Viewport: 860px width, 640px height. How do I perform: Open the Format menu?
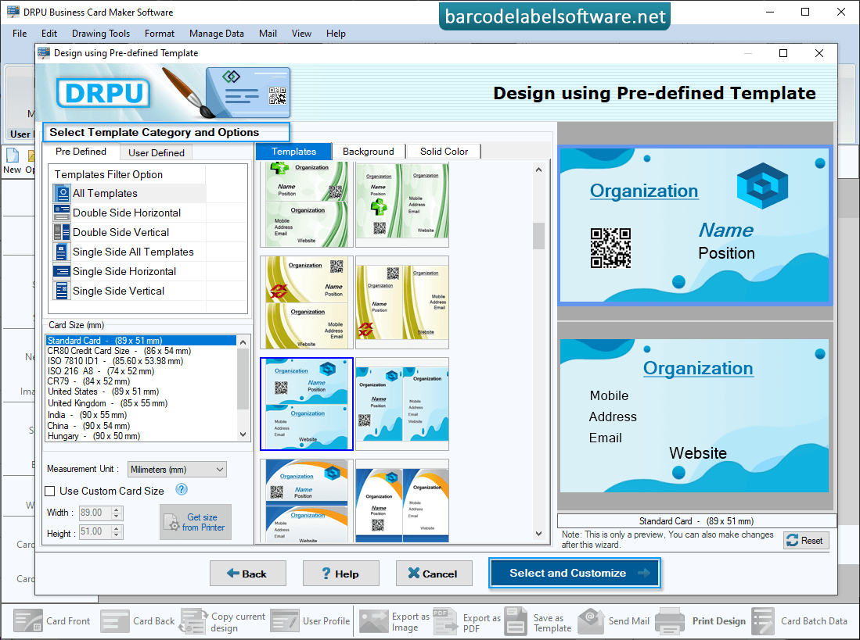(160, 34)
